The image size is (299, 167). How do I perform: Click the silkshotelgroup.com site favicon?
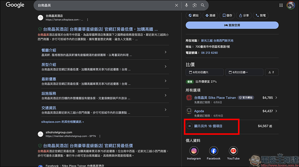point(40,134)
